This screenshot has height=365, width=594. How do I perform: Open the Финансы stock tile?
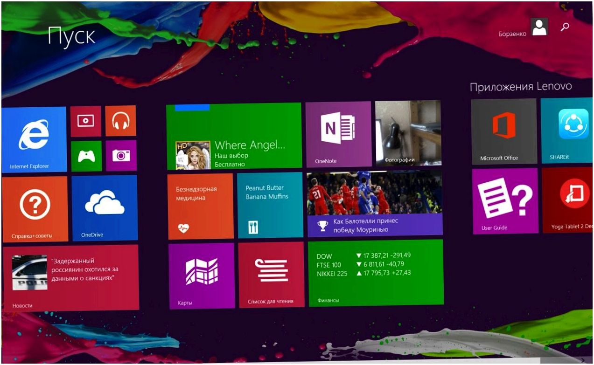point(376,273)
